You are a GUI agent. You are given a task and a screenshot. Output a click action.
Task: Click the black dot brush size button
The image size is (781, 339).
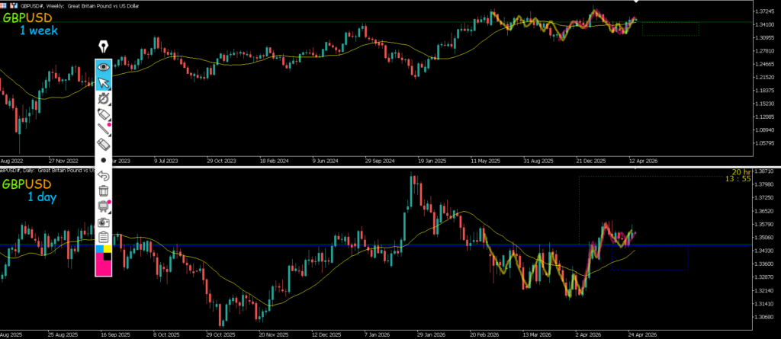point(103,161)
